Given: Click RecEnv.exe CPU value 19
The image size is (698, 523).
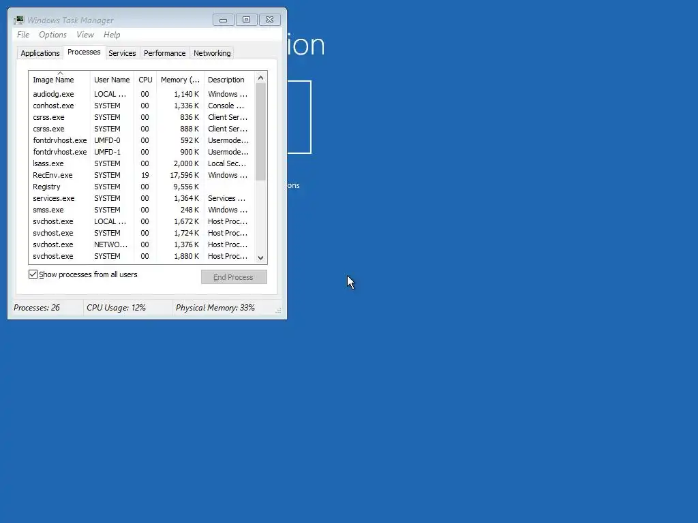Looking at the screenshot, I should pyautogui.click(x=145, y=175).
